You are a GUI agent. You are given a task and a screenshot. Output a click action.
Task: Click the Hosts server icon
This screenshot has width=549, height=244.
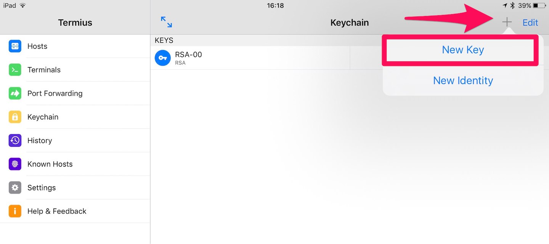(x=15, y=46)
